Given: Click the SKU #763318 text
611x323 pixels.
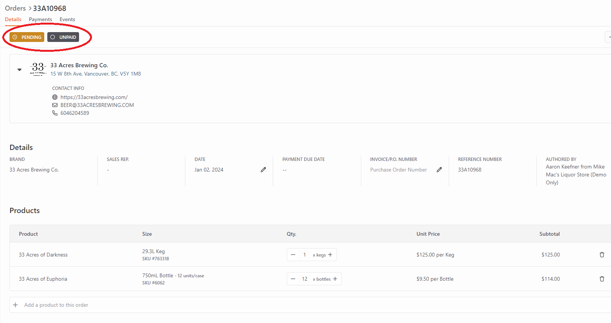Looking at the screenshot, I should pyautogui.click(x=155, y=259).
